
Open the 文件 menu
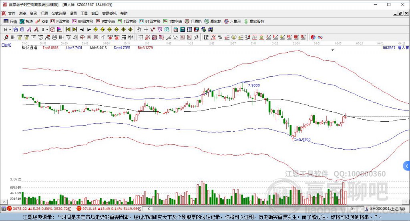(x=12, y=13)
